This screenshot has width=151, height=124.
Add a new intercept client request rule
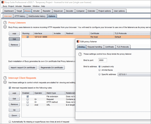click(x=14, y=93)
